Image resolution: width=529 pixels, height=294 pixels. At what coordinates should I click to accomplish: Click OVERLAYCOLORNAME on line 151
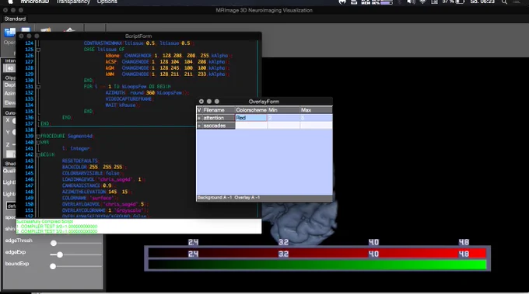[x=84, y=210]
